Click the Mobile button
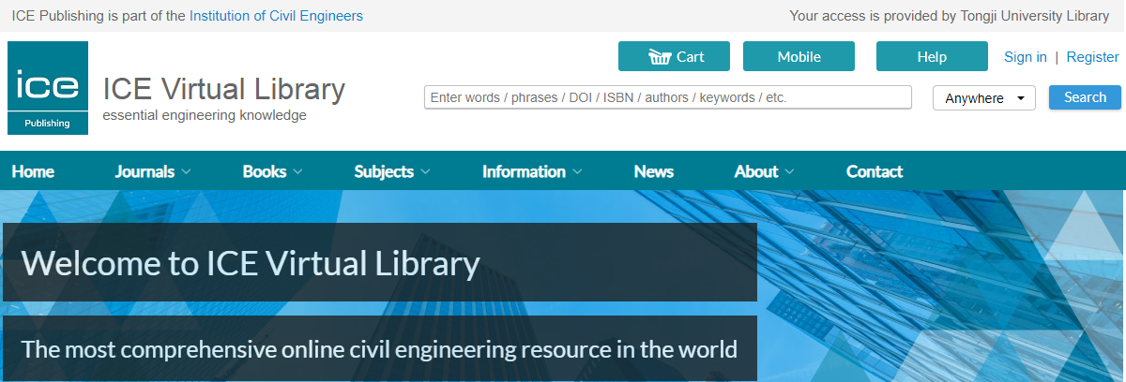 click(799, 56)
